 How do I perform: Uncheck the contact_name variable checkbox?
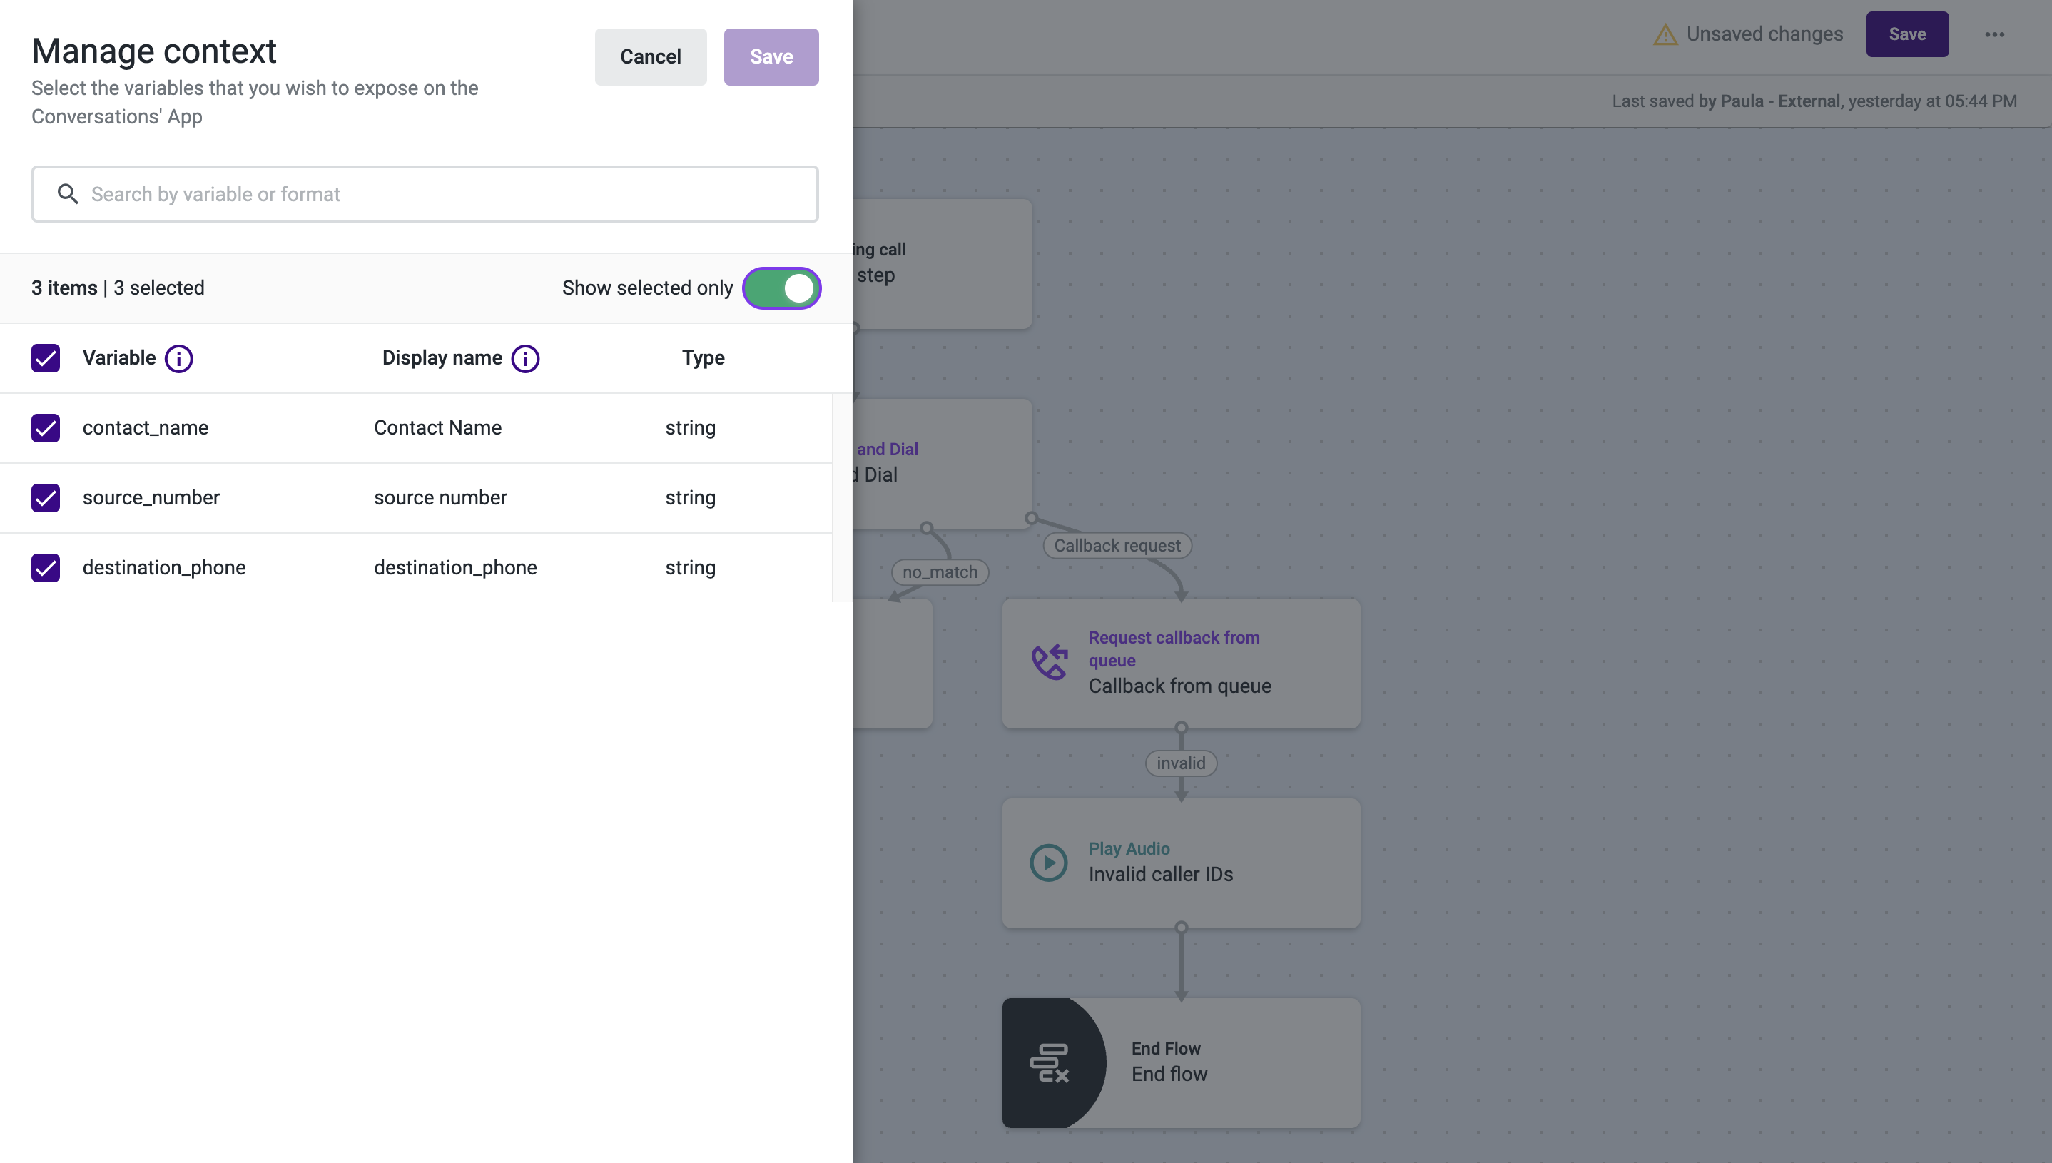click(x=46, y=428)
